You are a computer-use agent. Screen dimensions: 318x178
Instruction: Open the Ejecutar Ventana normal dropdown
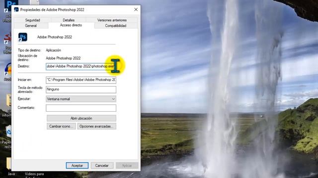80,99
